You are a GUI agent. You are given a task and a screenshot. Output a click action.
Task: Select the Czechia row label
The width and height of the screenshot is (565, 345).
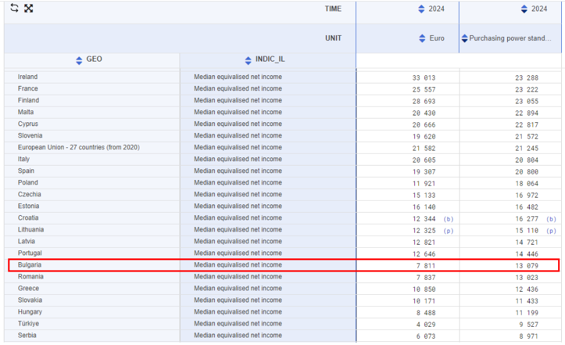click(x=29, y=194)
